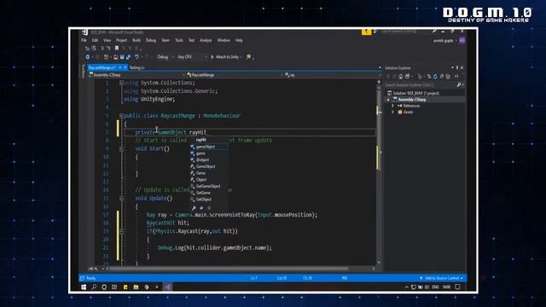Open the Window menu
This screenshot has width=546, height=307.
[224, 40]
